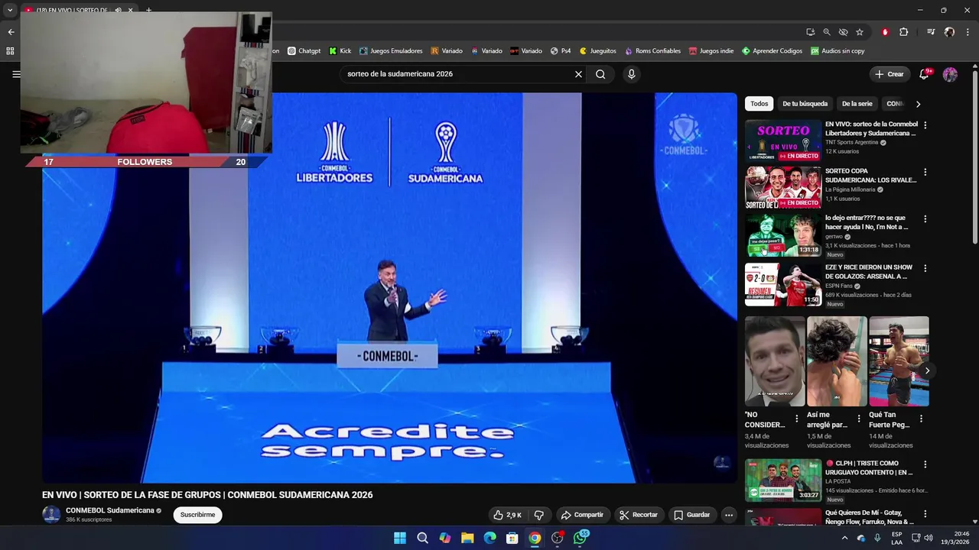Open options for ESPN Fans Arsenal video

[x=925, y=269]
